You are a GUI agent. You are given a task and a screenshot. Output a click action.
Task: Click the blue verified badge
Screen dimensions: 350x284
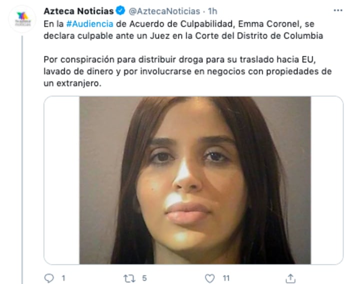121,10
